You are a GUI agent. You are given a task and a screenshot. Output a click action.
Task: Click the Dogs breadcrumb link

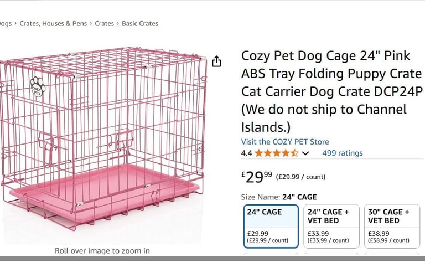6,24
